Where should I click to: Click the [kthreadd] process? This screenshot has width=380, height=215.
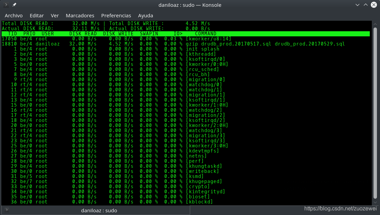pyautogui.click(x=201, y=54)
